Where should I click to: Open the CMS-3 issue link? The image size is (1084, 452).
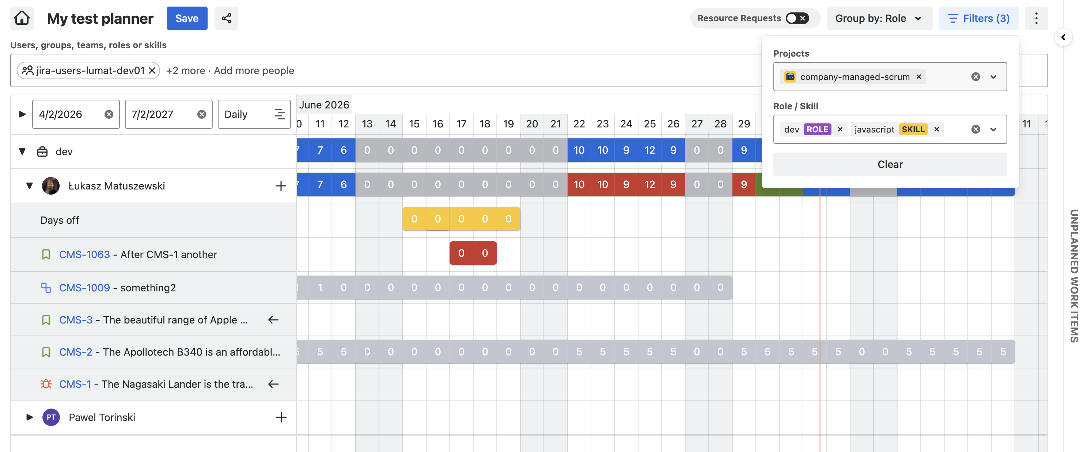pyautogui.click(x=76, y=320)
